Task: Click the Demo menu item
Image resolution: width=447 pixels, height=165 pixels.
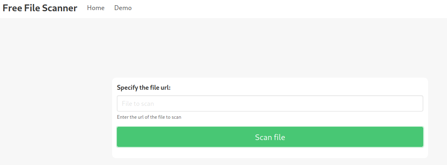Action: coord(123,8)
